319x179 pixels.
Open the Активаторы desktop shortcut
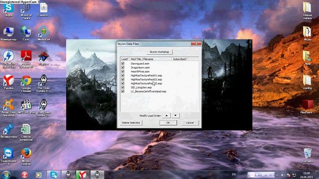(8, 131)
